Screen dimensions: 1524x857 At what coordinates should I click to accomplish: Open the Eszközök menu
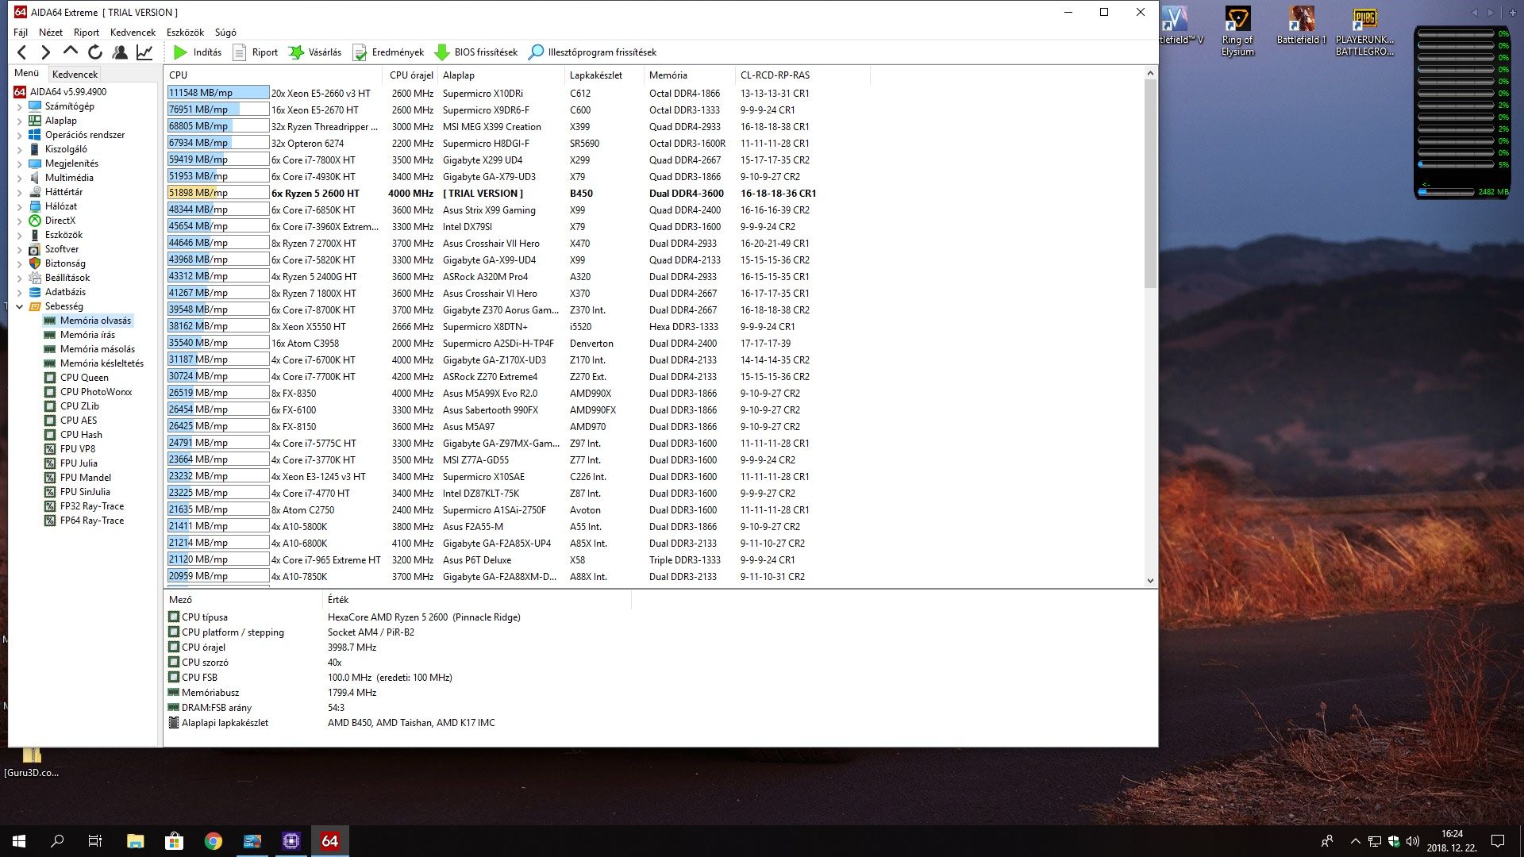(x=185, y=33)
